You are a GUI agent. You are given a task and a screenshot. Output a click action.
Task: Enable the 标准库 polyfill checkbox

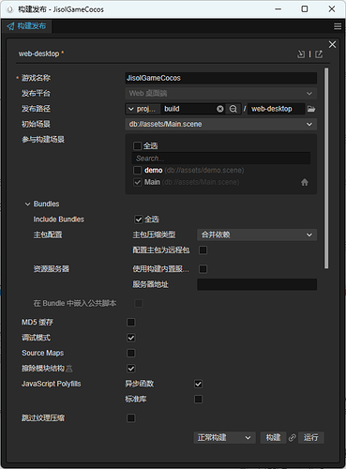[198, 400]
